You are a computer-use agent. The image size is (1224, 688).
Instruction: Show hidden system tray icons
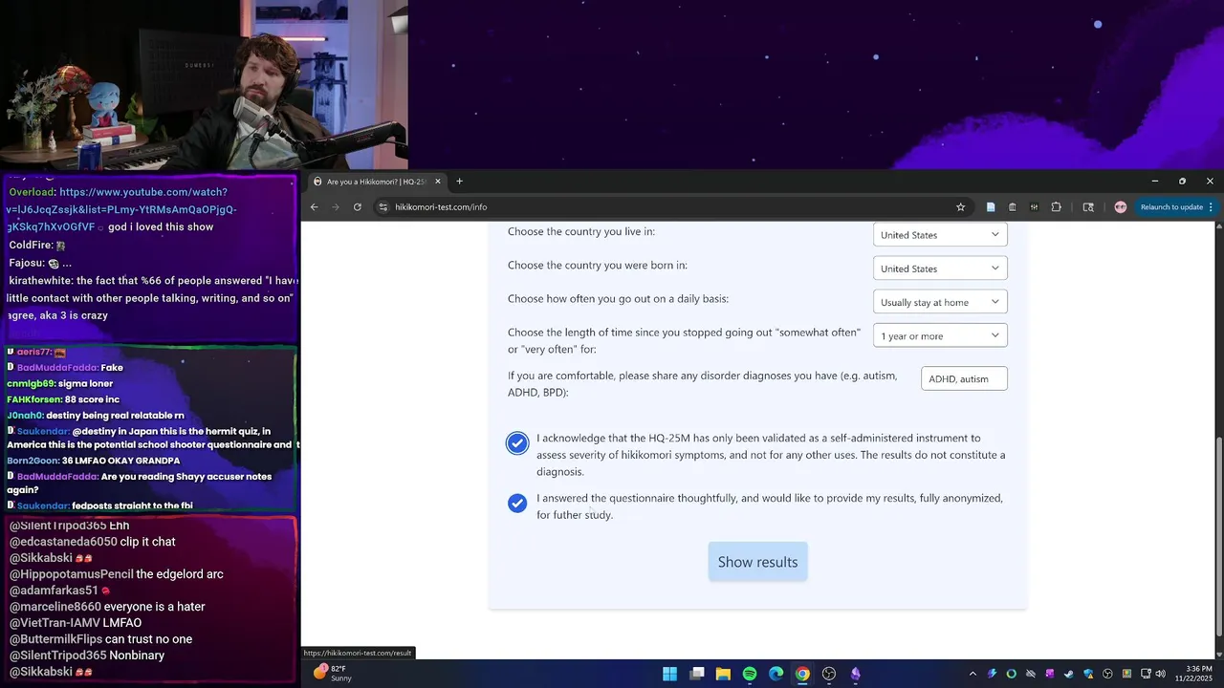973,674
